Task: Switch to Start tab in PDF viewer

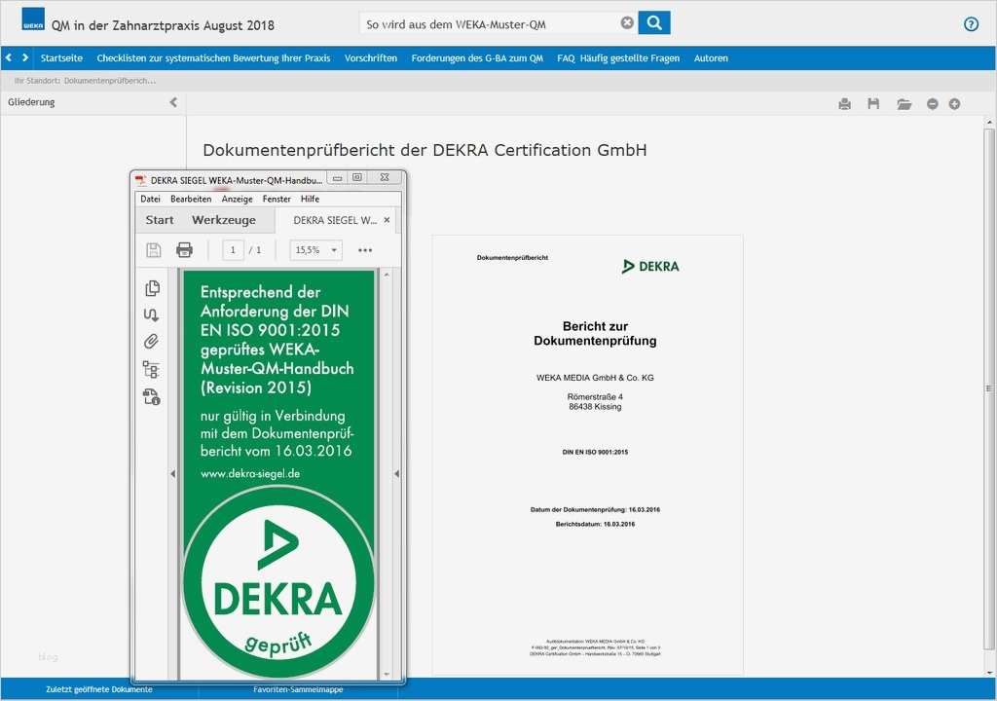Action: tap(159, 220)
